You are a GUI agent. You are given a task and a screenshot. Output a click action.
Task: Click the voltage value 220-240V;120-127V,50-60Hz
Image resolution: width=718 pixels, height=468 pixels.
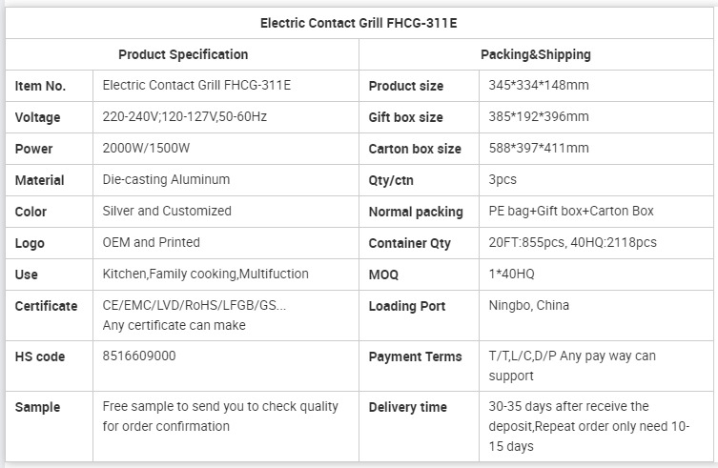[185, 117]
